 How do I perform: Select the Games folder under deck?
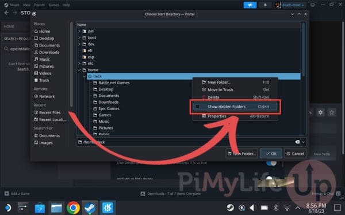[x=102, y=115]
